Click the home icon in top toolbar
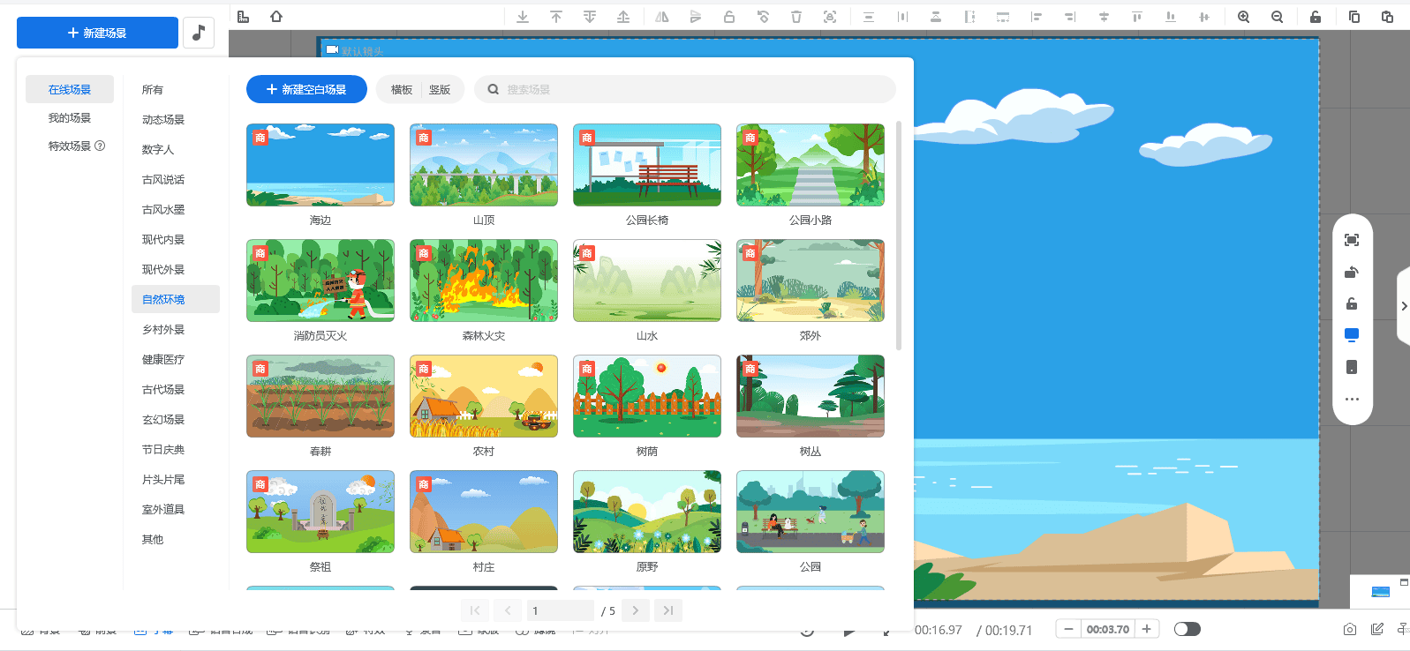The image size is (1410, 651). [x=276, y=17]
